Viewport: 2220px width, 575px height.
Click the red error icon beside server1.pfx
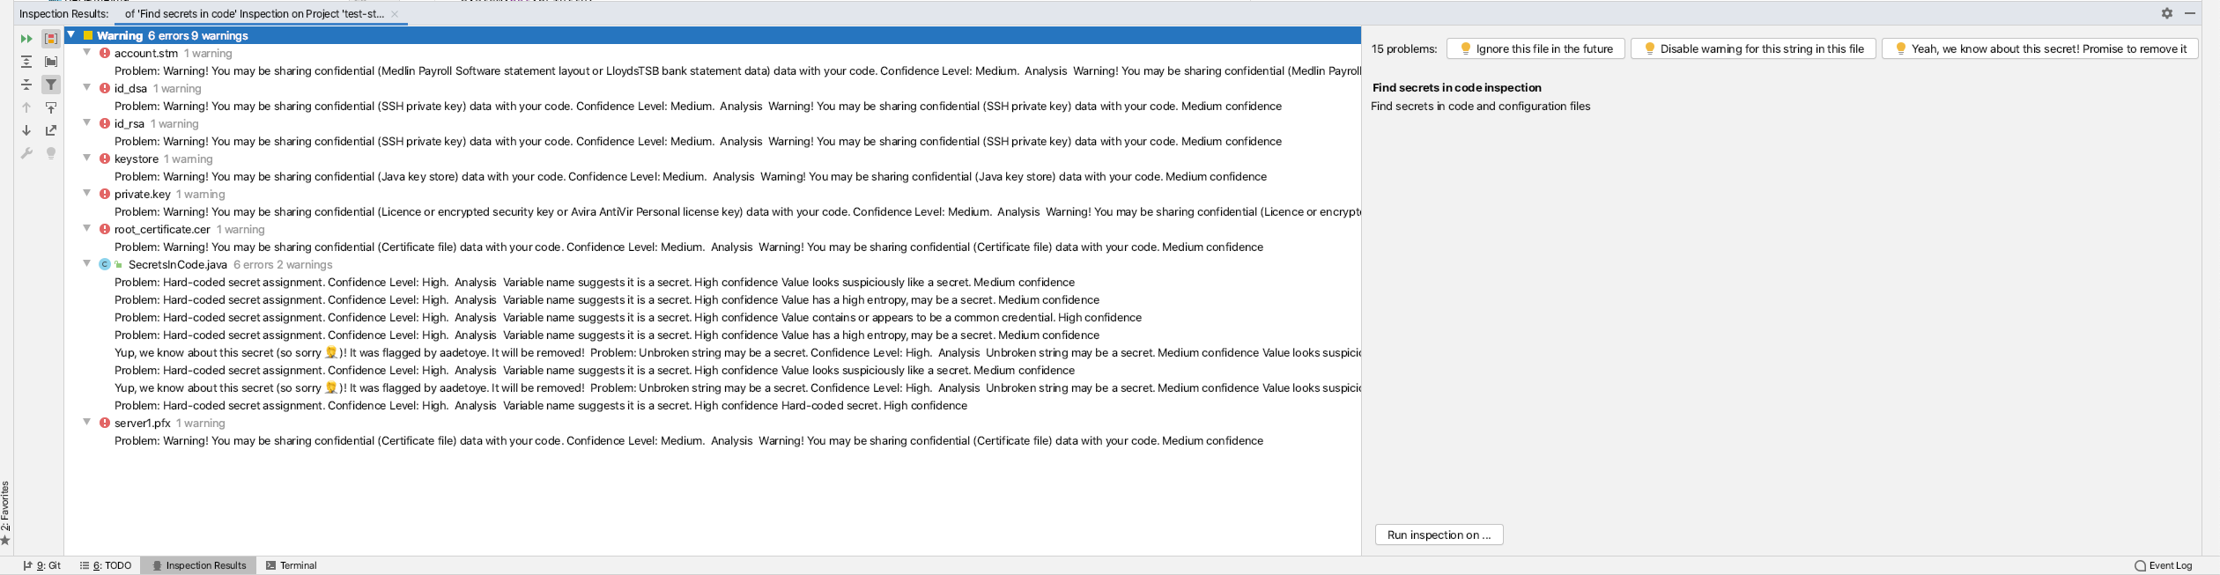coord(105,423)
